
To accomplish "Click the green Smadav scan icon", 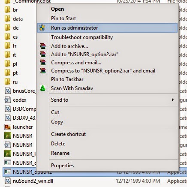I will point(42,88).
